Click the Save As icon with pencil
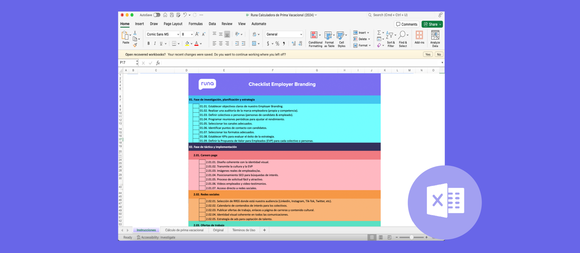Screen dimensions: 580x253 [178, 15]
